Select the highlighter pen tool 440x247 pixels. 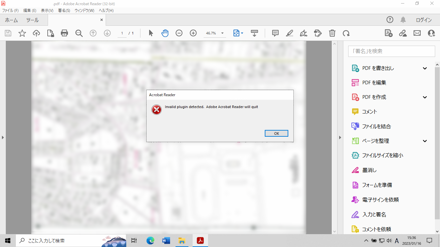click(x=290, y=33)
